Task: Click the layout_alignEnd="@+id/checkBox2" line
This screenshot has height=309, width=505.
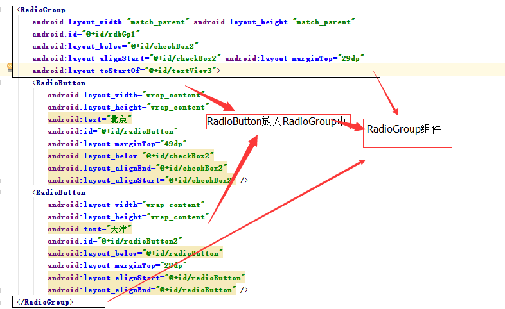Action: [x=137, y=168]
